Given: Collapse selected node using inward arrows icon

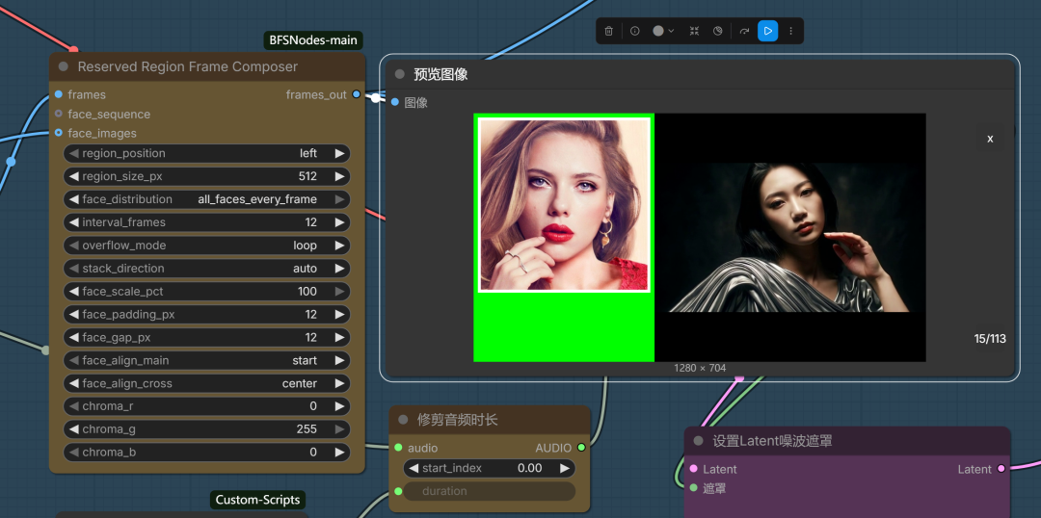Looking at the screenshot, I should pyautogui.click(x=694, y=31).
